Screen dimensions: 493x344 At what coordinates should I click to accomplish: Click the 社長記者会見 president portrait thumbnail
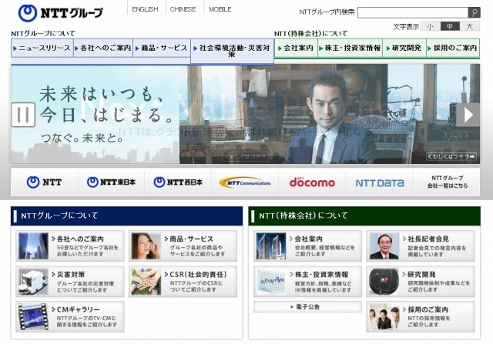point(384,246)
